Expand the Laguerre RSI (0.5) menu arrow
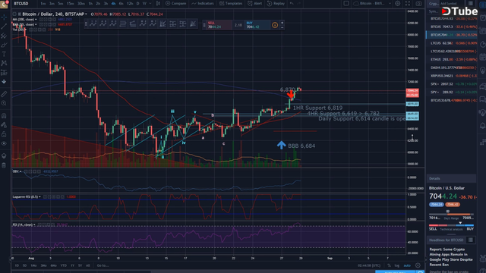The width and height of the screenshot is (486, 273). pyautogui.click(x=39, y=197)
